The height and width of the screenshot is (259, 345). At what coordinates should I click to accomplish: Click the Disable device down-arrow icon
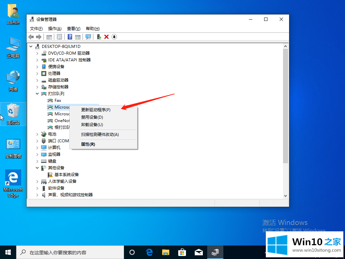pos(114,37)
